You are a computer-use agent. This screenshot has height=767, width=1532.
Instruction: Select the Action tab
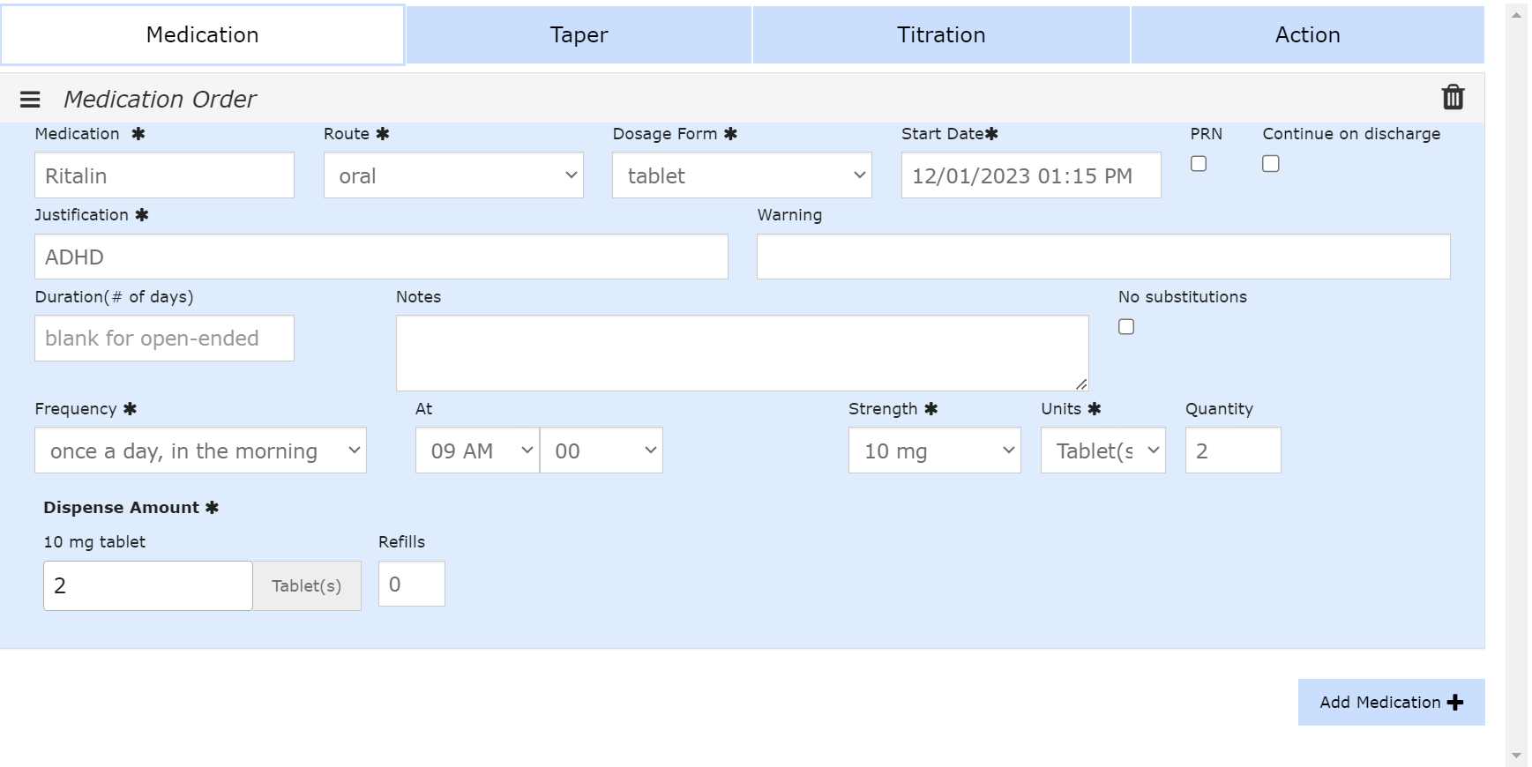[x=1307, y=35]
